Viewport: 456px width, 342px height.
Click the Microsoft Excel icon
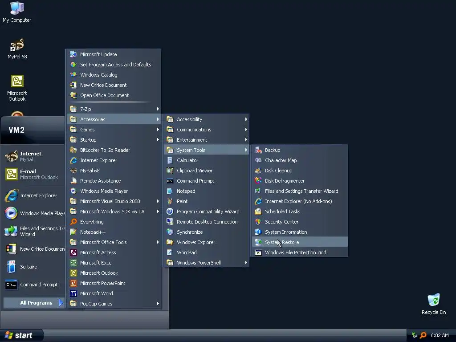pos(73,263)
